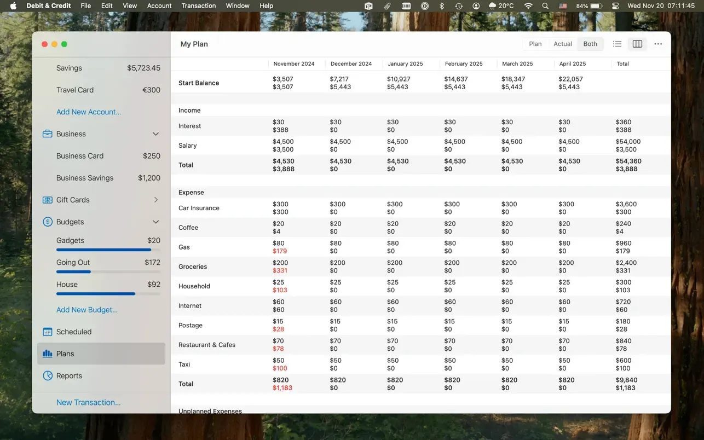Click the Budgets dollar icon
This screenshot has width=704, height=440.
coord(48,222)
